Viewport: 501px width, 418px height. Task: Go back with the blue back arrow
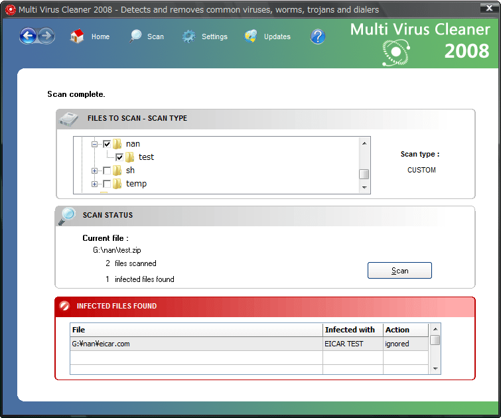tap(28, 36)
